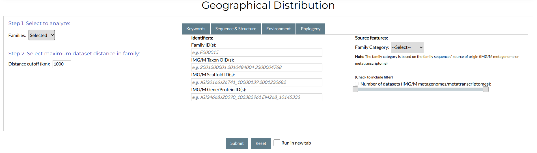Open the Family Category select dropdown
Viewport: 537px width, 153px height.
[407, 47]
